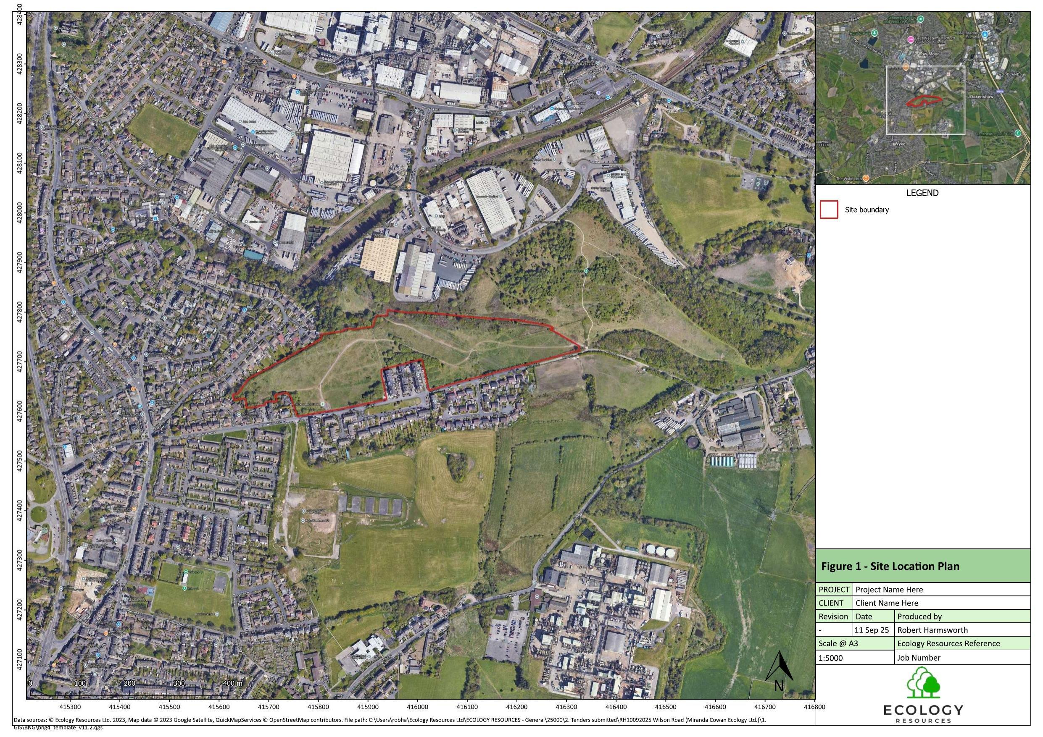Click the 400 m scale bar label
This screenshot has width=1043, height=737.
[232, 683]
